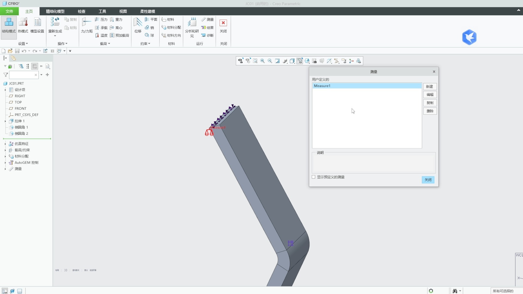Apply a Pressure (压力) load
The width and height of the screenshot is (523, 294).
coord(101,20)
